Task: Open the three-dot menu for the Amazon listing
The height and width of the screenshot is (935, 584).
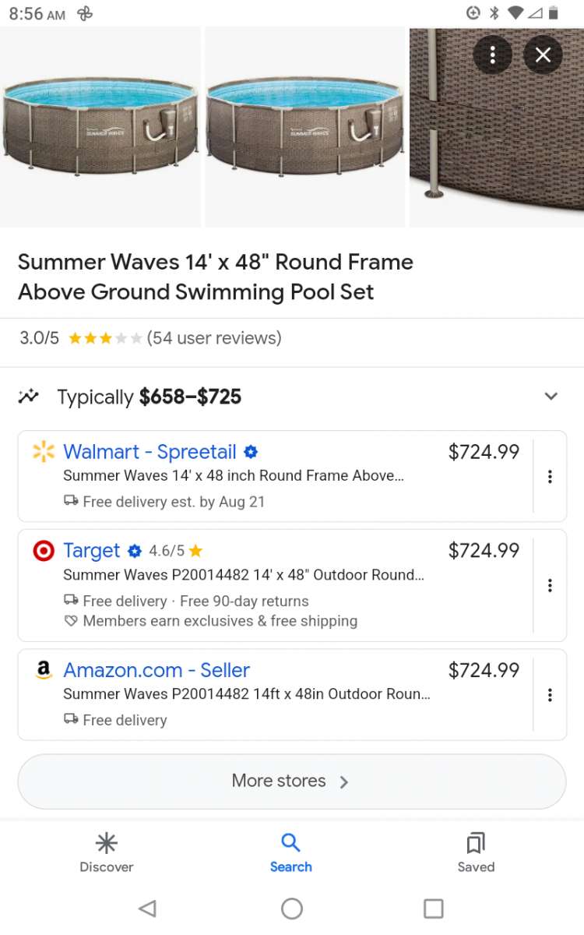Action: coord(550,695)
